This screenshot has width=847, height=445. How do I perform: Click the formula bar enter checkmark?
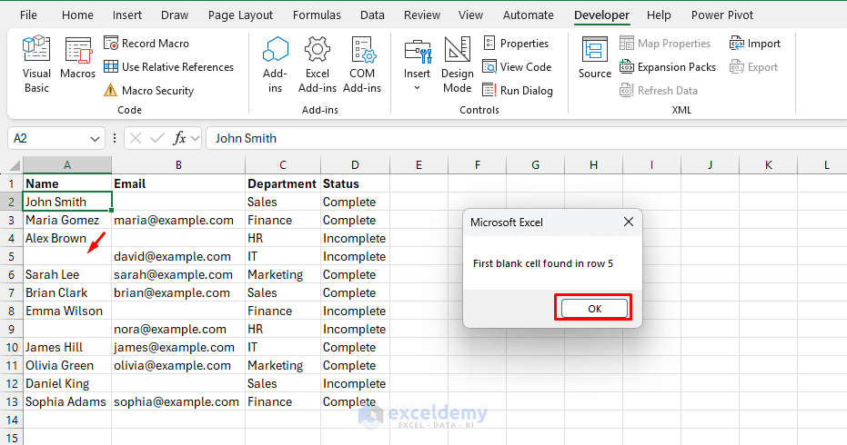pyautogui.click(x=157, y=139)
